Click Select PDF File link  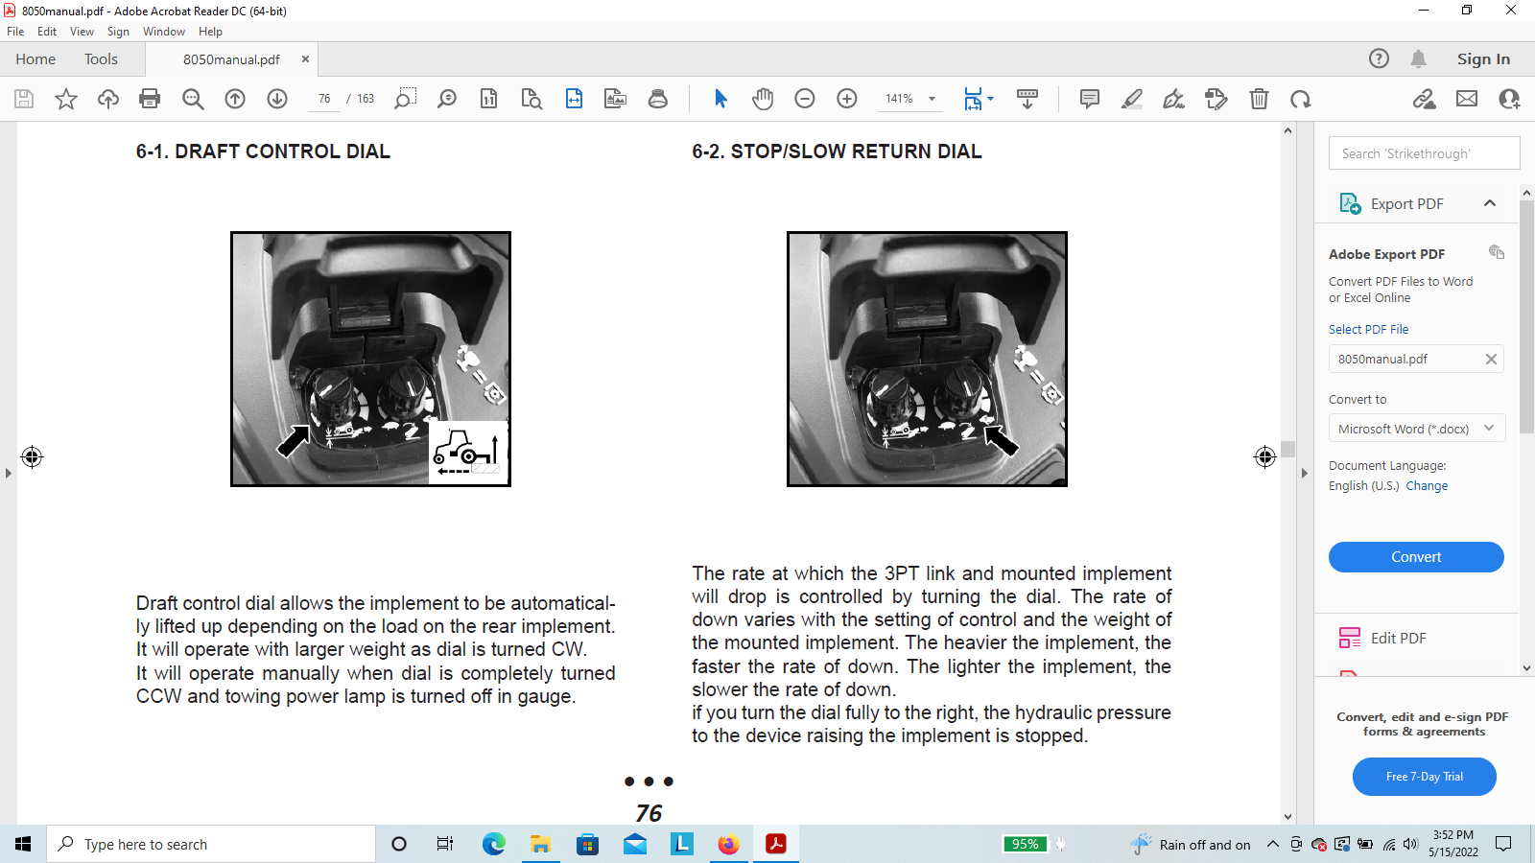pos(1368,329)
